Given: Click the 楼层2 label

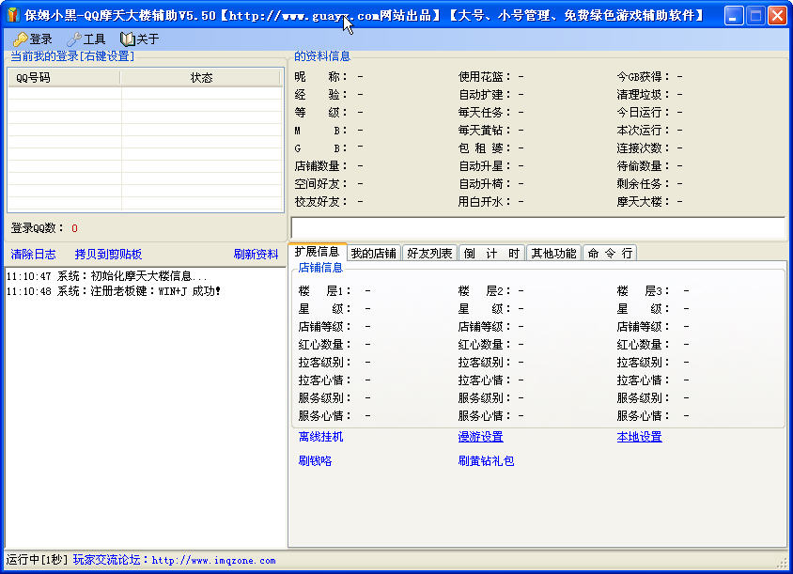Looking at the screenshot, I should [x=485, y=291].
